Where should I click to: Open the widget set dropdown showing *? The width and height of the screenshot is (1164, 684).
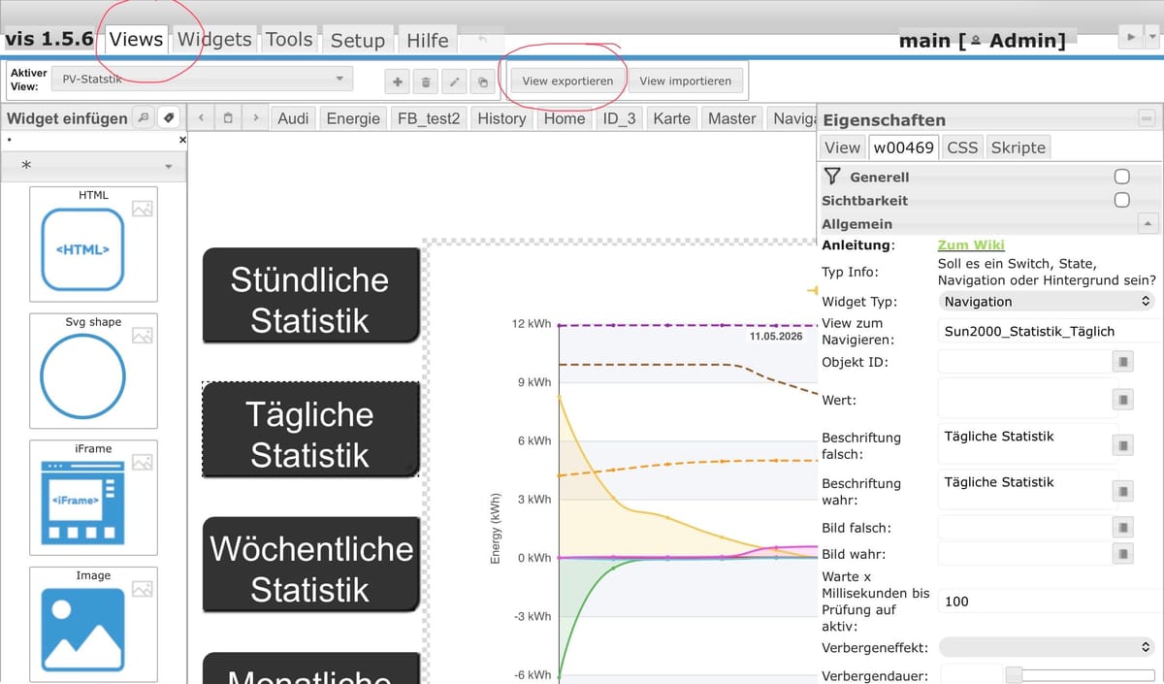click(x=93, y=166)
